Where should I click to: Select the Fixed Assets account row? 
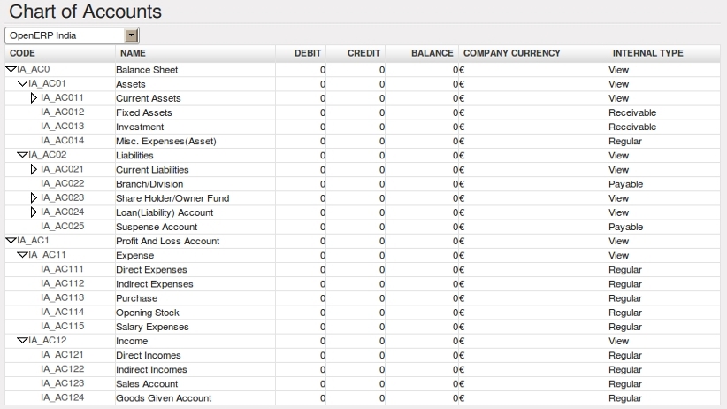pyautogui.click(x=363, y=112)
